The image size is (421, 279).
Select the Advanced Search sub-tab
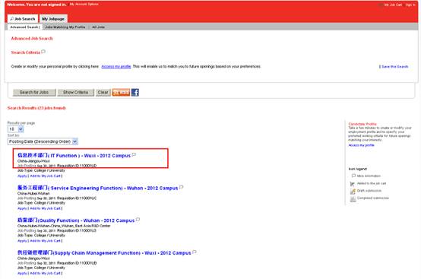tap(25, 27)
